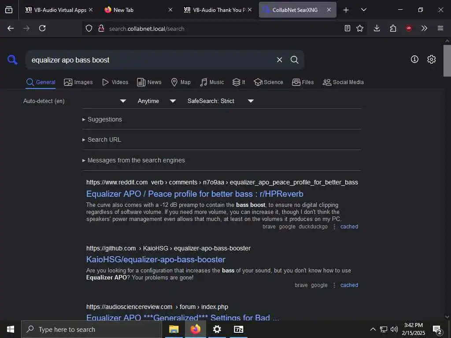Viewport: 451px width, 338px height.
Task: Select the General category tab
Action: [41, 82]
